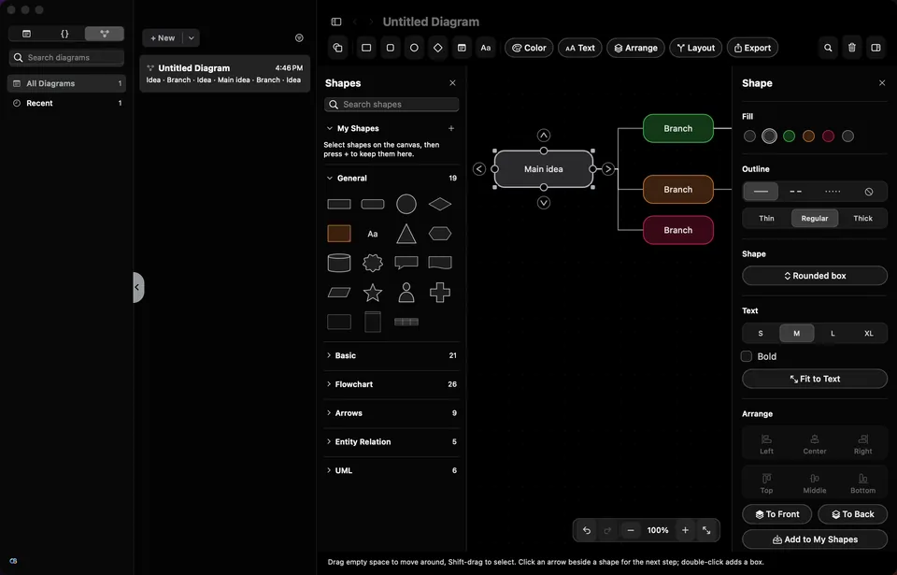Open the Rounded box shape dropdown
This screenshot has width=897, height=575.
click(815, 276)
